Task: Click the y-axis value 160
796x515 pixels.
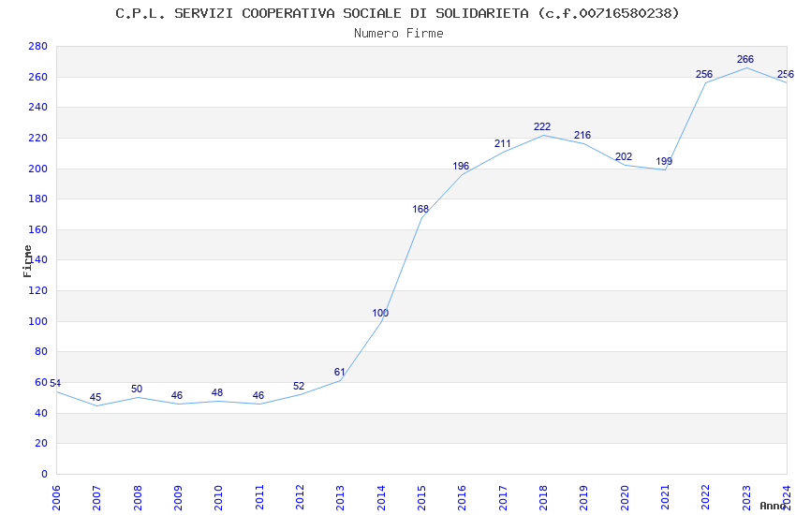Action: click(38, 229)
